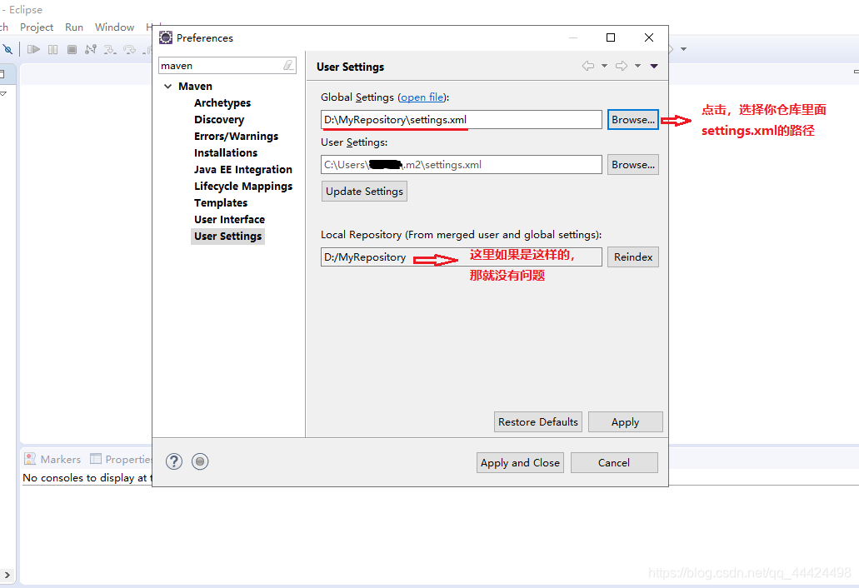Click the oomph preference recorder icon

click(x=200, y=461)
